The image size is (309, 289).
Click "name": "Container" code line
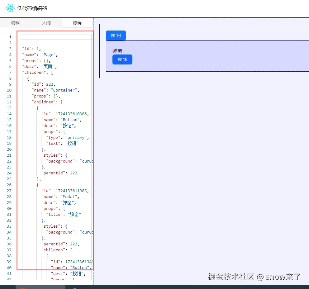[x=55, y=90]
